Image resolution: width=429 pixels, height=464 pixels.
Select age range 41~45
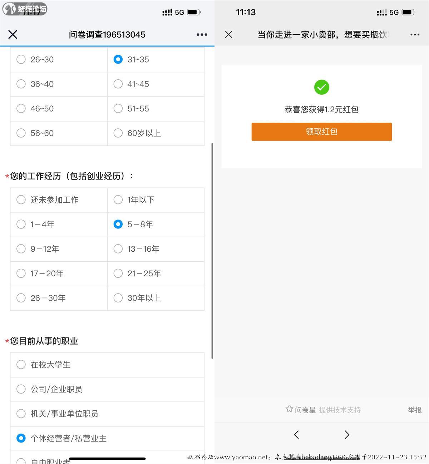pyautogui.click(x=156, y=84)
